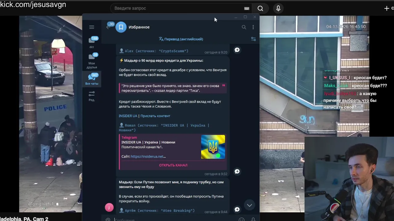394x221 pixels.
Task: Click the streamer webcam overlay
Action: 349,179
